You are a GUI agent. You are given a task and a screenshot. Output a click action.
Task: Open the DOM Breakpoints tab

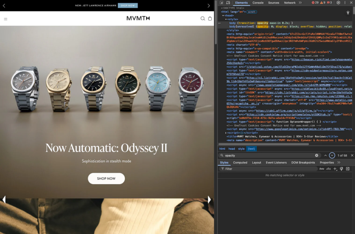(x=303, y=163)
